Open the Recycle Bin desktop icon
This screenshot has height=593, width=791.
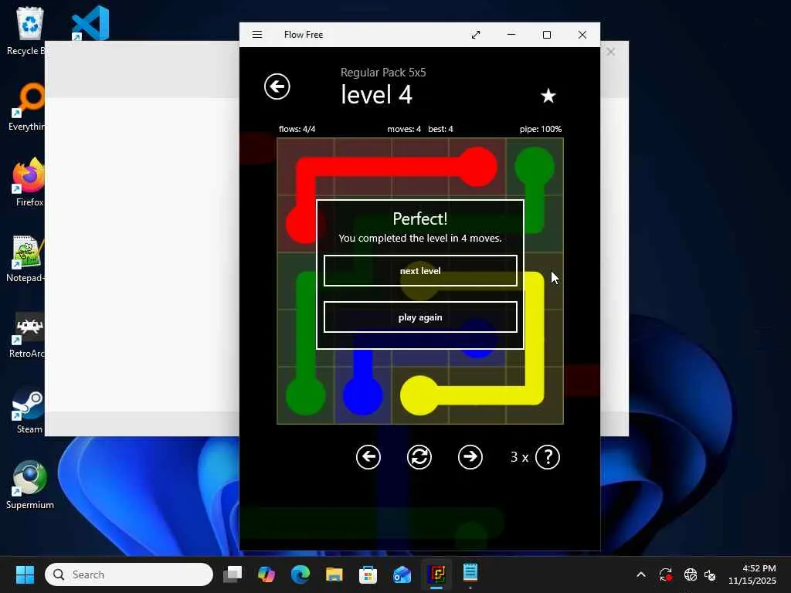pos(29,31)
